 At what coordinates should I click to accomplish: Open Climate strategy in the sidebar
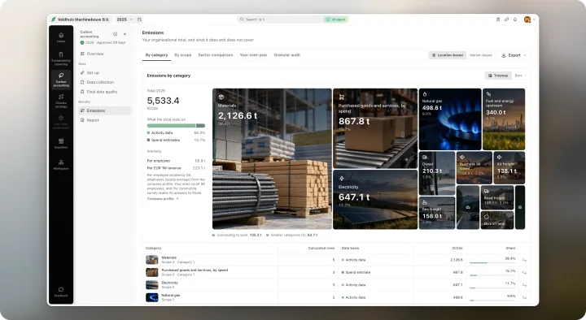[61, 101]
